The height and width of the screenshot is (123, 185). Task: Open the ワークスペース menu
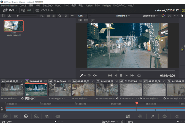pos(119,6)
